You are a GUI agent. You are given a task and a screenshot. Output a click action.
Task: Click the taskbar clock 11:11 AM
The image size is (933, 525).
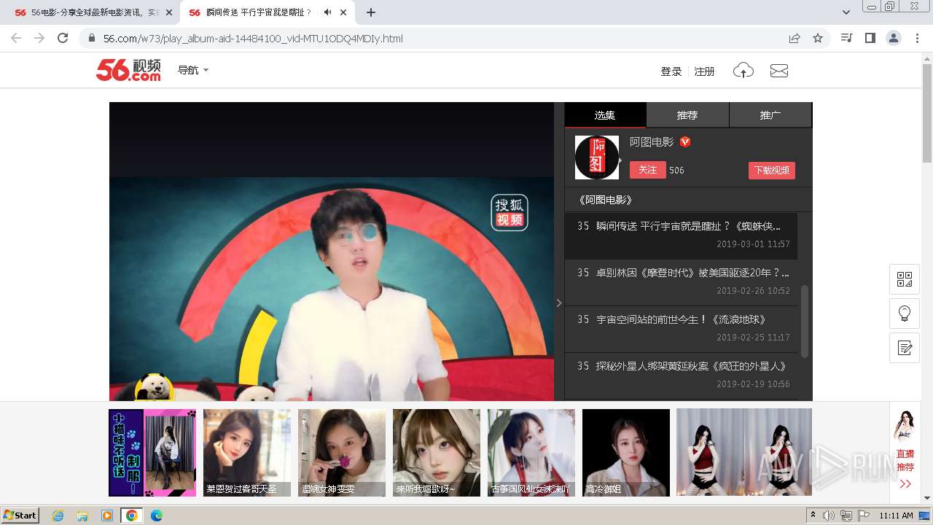click(896, 516)
